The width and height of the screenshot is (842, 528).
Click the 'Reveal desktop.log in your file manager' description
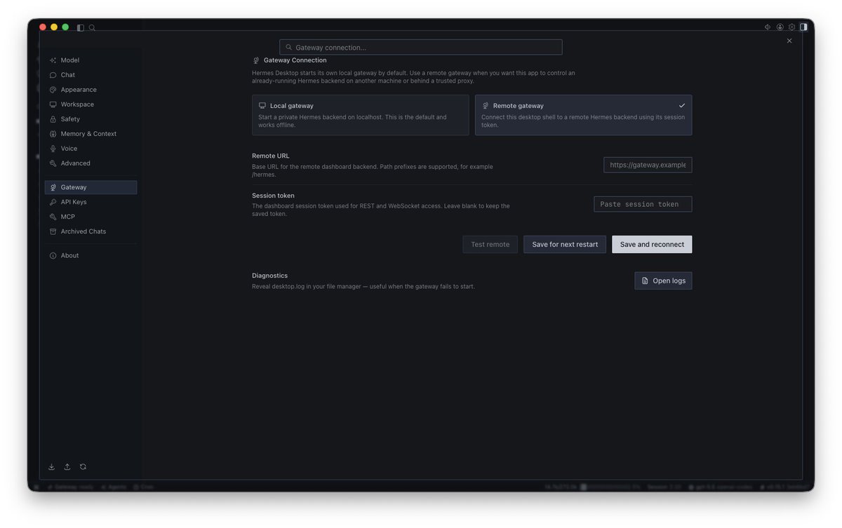click(363, 286)
